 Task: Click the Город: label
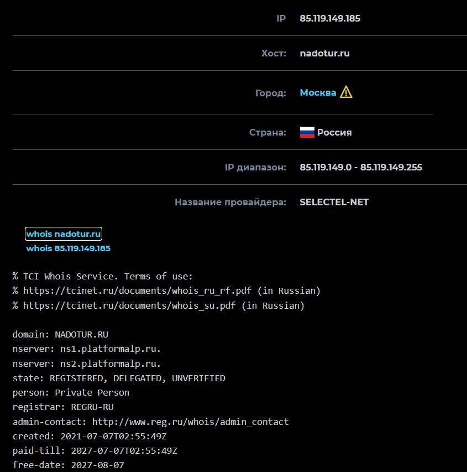tap(271, 93)
